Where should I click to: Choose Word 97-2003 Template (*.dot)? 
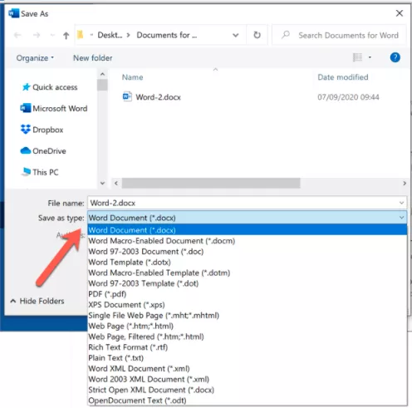coord(248,283)
